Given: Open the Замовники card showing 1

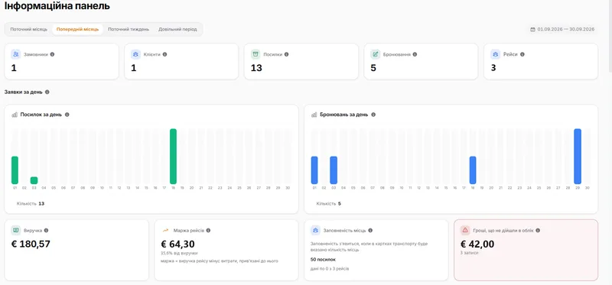Looking at the screenshot, I should point(62,62).
